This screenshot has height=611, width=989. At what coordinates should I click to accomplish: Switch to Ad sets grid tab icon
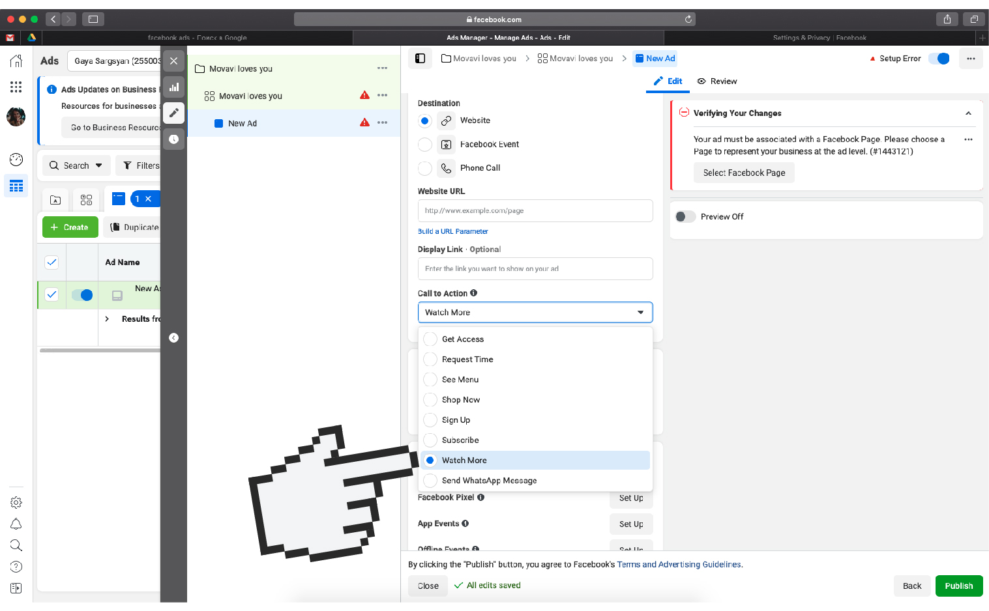(x=86, y=199)
